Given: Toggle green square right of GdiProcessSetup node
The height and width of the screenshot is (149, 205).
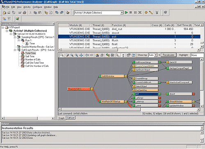Looking at the screenshot, I should click(x=159, y=62).
